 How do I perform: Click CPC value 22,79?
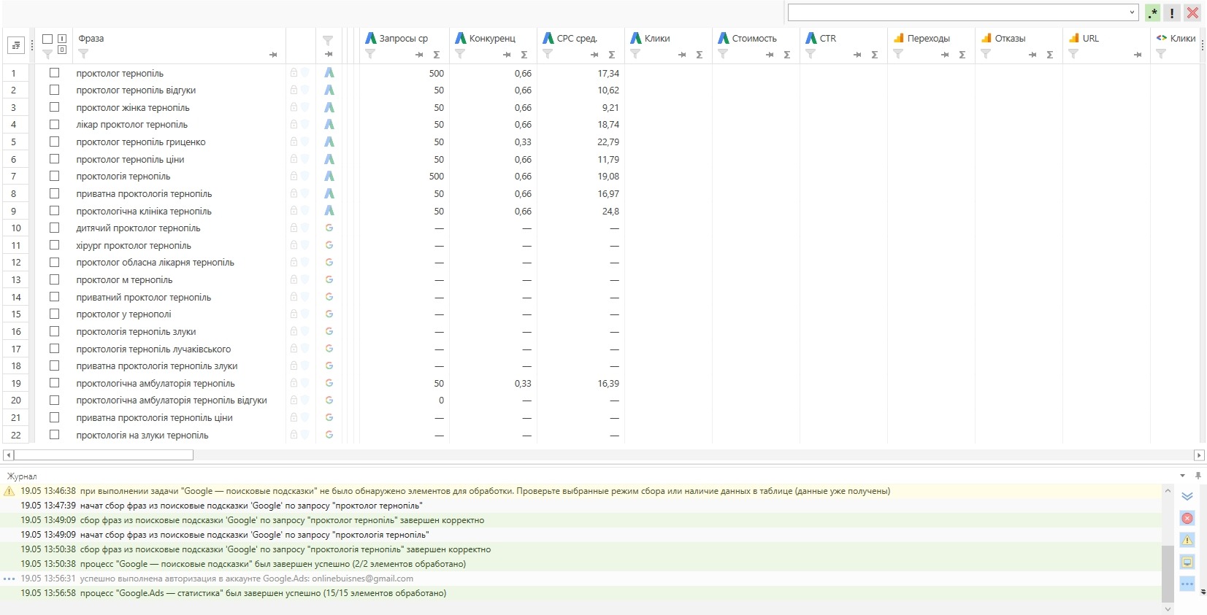(x=608, y=142)
